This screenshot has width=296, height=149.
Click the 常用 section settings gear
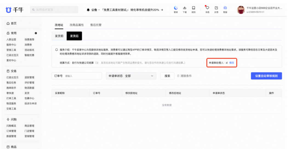point(36,33)
